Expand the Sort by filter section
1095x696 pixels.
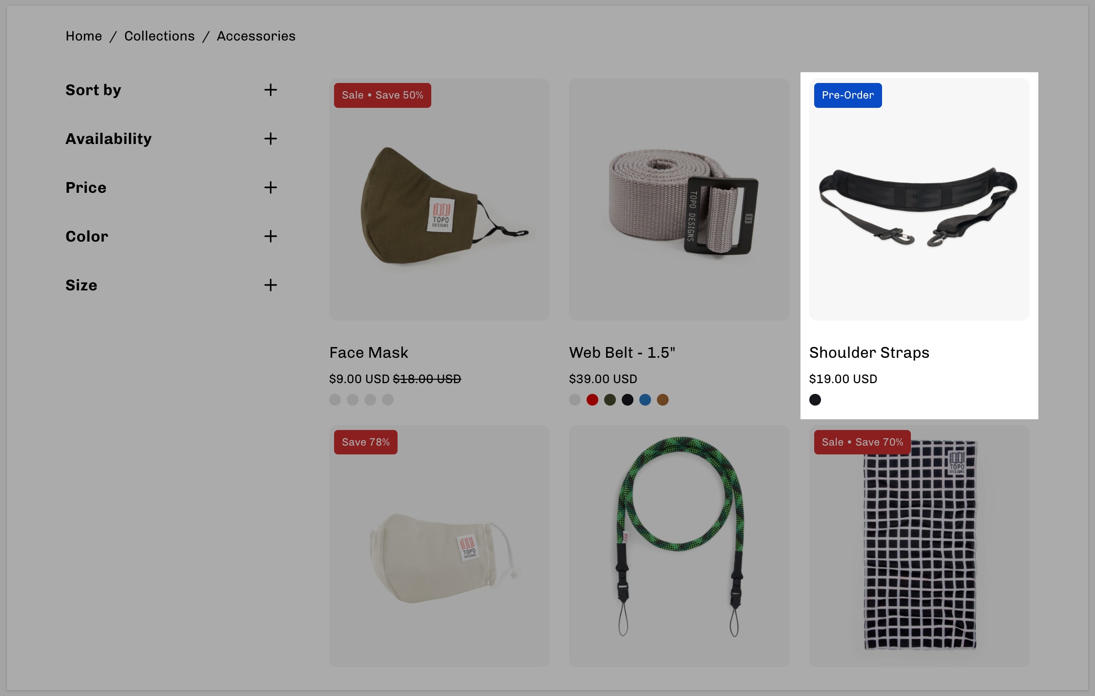[x=171, y=90]
